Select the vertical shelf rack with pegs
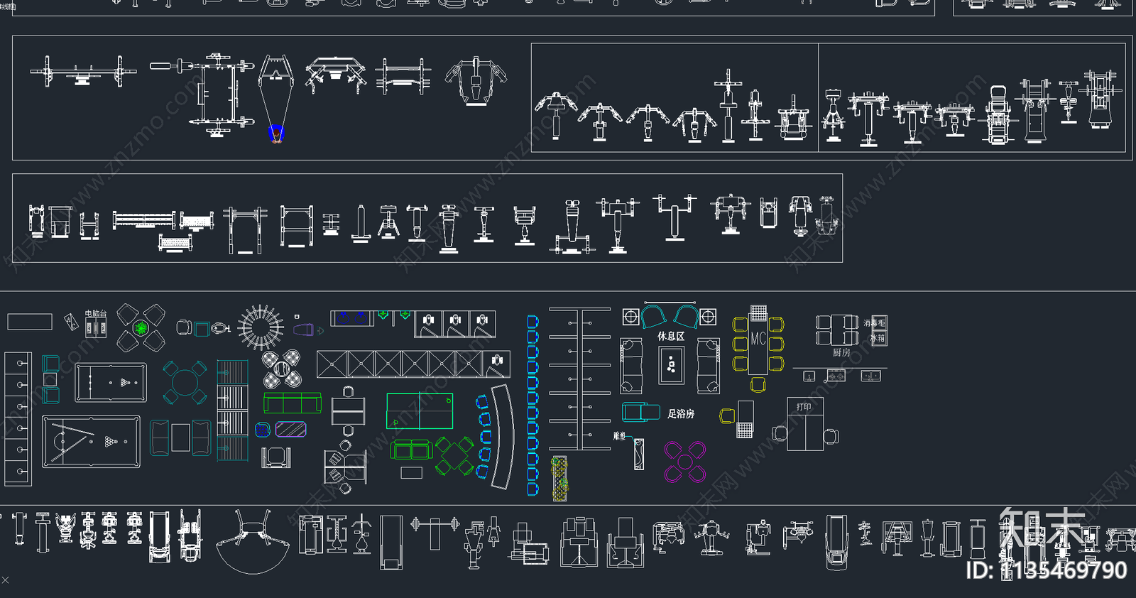1136x598 pixels. point(580,379)
